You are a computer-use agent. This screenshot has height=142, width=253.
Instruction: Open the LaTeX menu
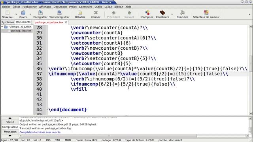(x=108, y=7)
